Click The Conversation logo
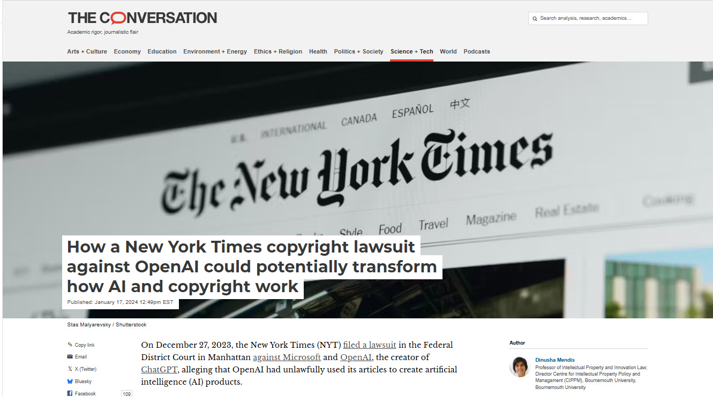 [142, 18]
